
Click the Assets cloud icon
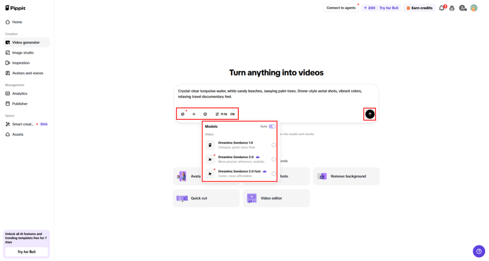click(8, 134)
